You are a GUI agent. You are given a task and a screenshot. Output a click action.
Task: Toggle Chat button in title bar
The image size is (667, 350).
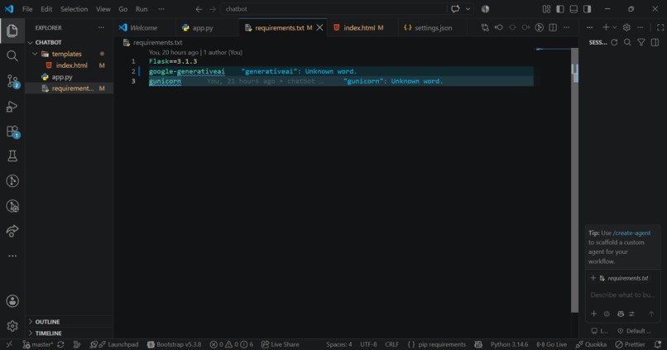[455, 9]
